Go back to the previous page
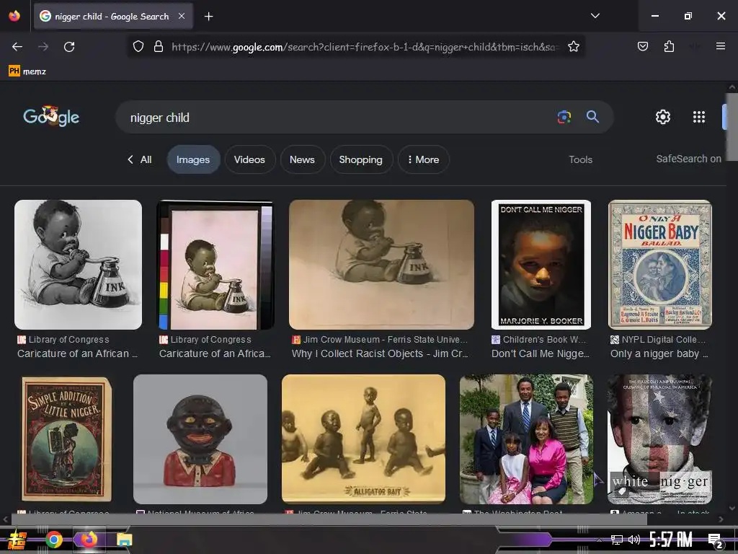Screen dimensions: 738x554 pyautogui.click(x=17, y=47)
